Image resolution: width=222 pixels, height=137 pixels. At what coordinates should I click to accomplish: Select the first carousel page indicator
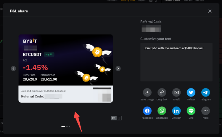click(63, 126)
